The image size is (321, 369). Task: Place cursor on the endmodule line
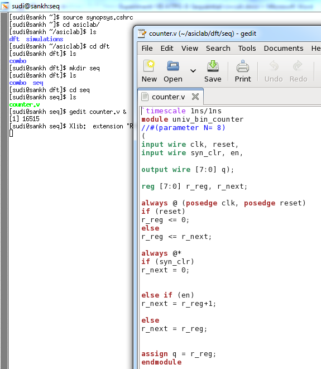point(161,362)
